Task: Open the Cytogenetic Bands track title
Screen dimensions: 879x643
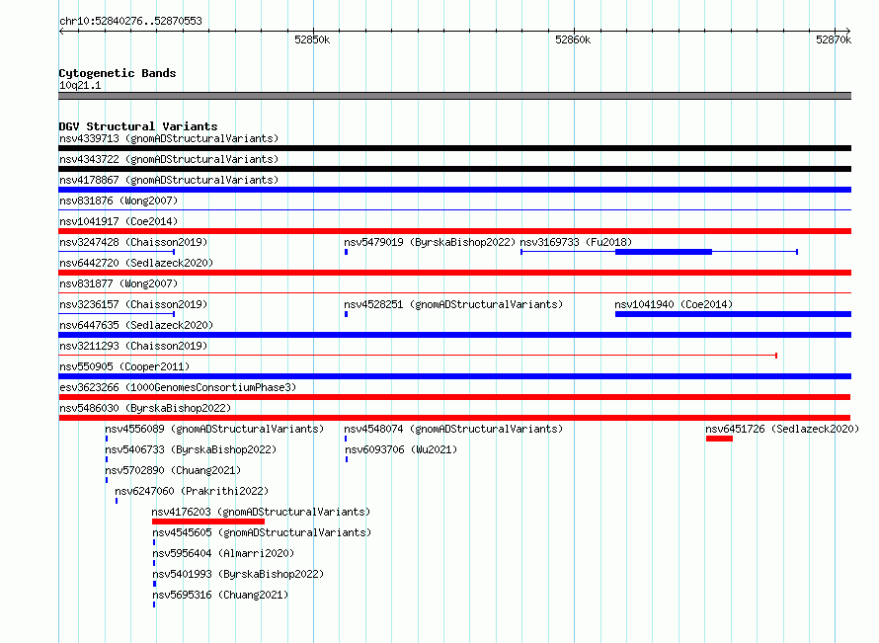Action: click(x=118, y=73)
